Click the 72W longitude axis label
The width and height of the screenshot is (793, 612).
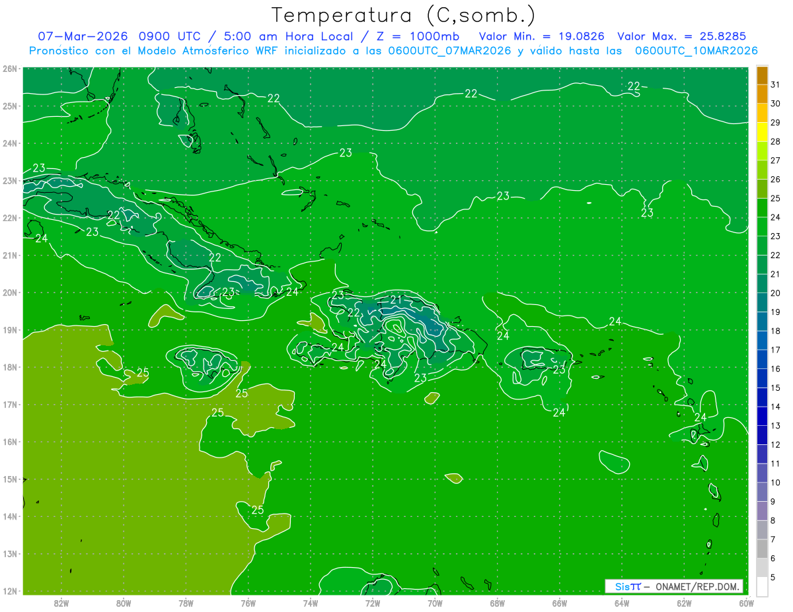tap(373, 603)
